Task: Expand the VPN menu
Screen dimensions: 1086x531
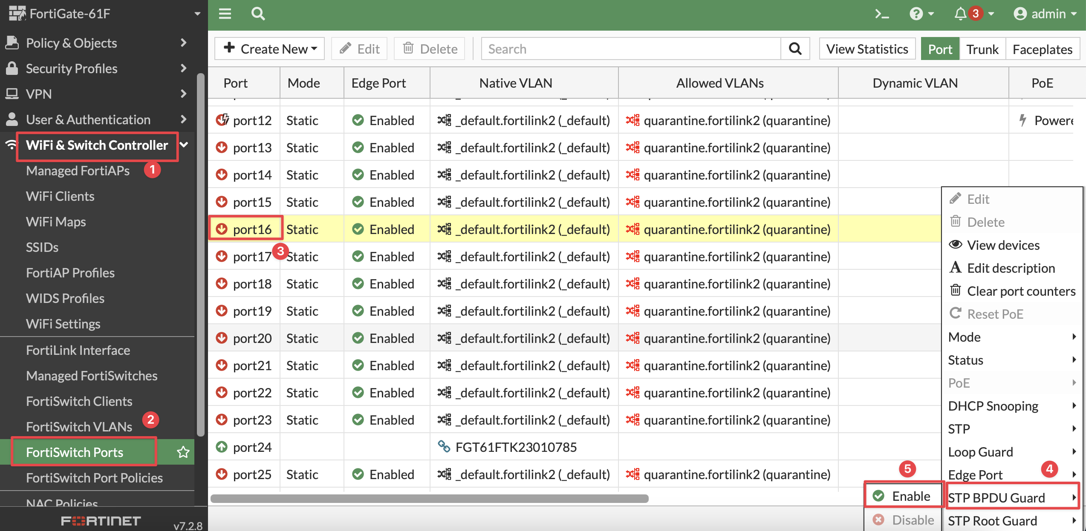Action: 184,94
